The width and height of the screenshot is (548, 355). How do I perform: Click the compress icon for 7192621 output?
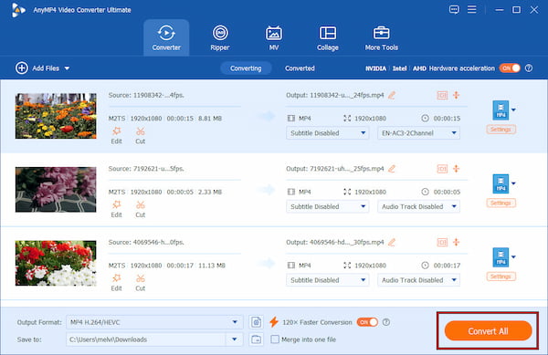(x=456, y=169)
